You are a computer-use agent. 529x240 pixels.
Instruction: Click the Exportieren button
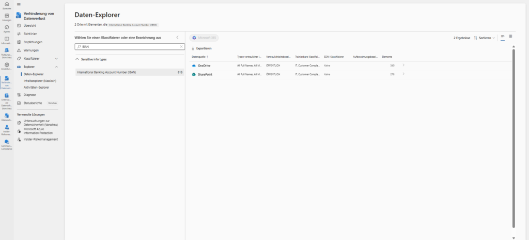[x=201, y=48]
